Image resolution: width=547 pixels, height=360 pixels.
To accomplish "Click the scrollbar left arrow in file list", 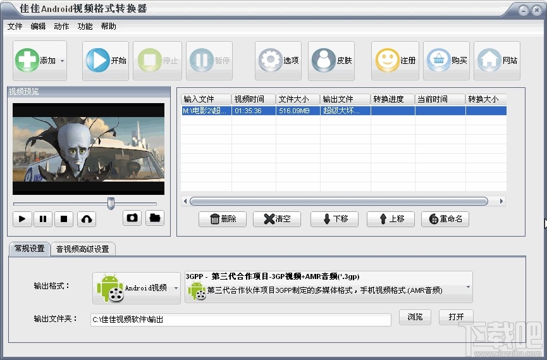I will [x=185, y=201].
